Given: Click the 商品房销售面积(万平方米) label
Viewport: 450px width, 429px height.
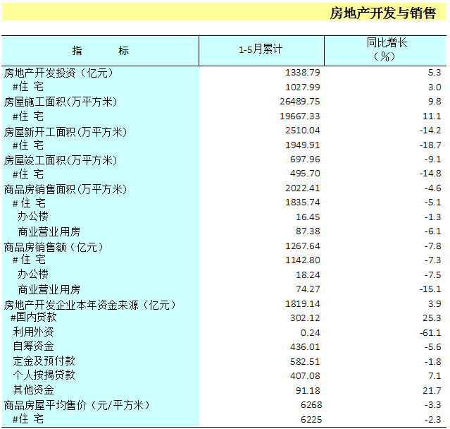Looking at the screenshot, I should point(65,189).
